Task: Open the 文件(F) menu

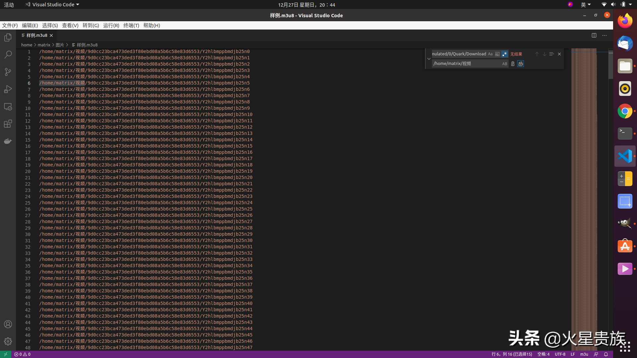Action: click(x=10, y=26)
